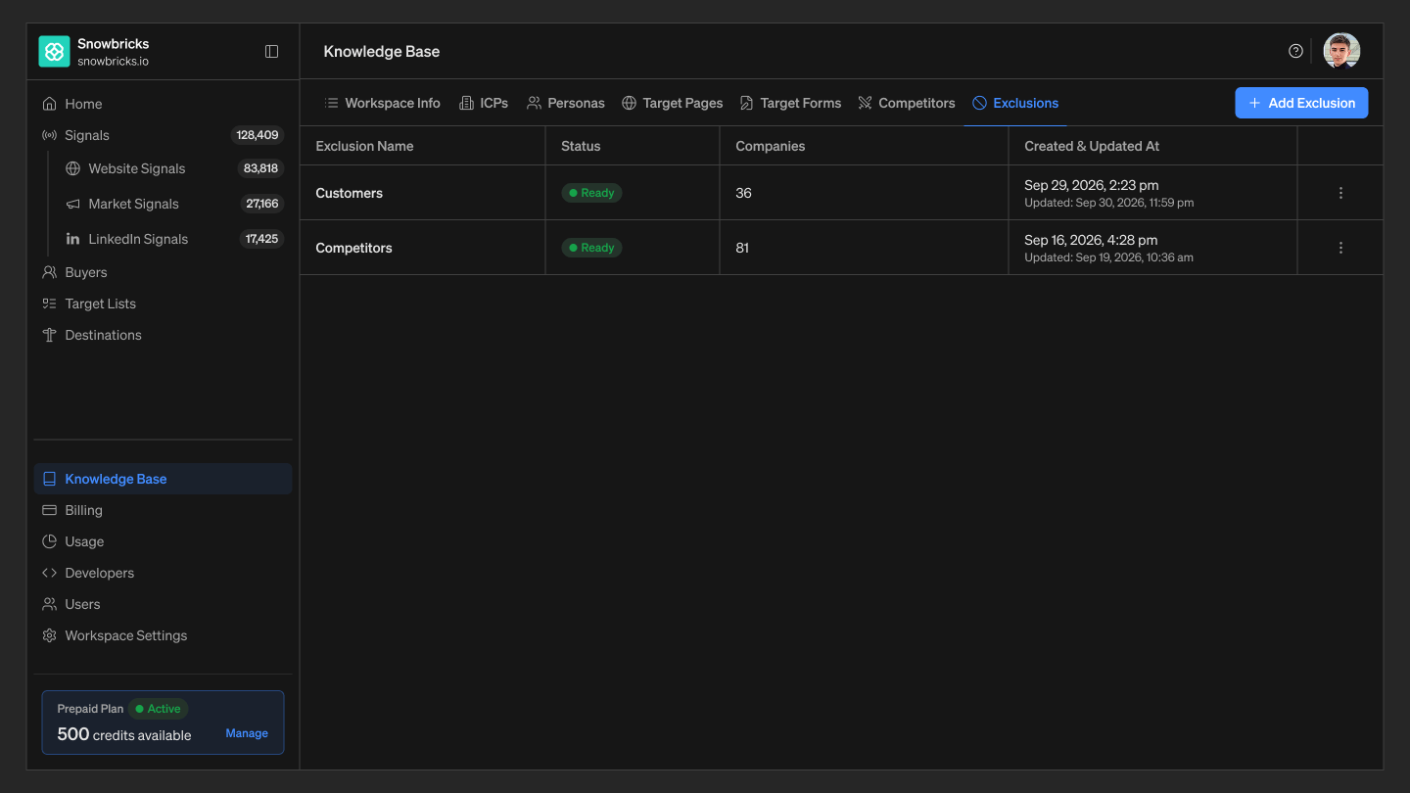Switch to ICPs tab
The image size is (1410, 793).
(484, 103)
